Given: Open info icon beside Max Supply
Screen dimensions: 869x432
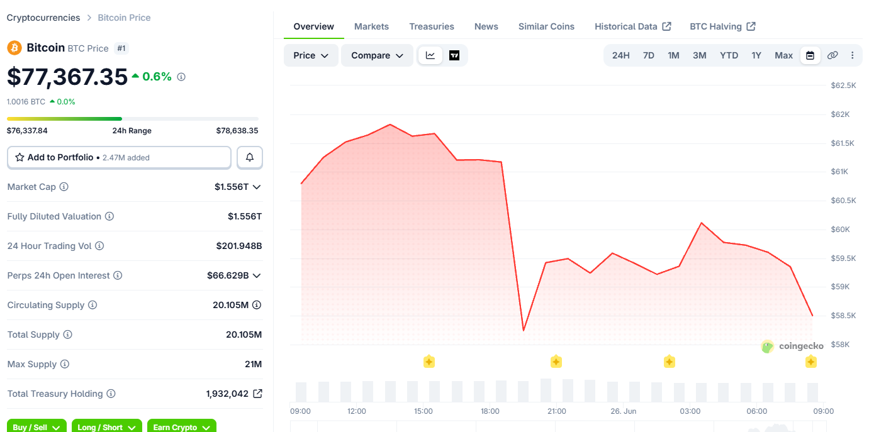Looking at the screenshot, I should 64,364.
